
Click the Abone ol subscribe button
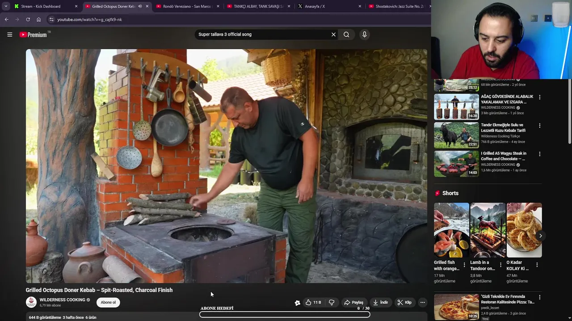click(108, 302)
